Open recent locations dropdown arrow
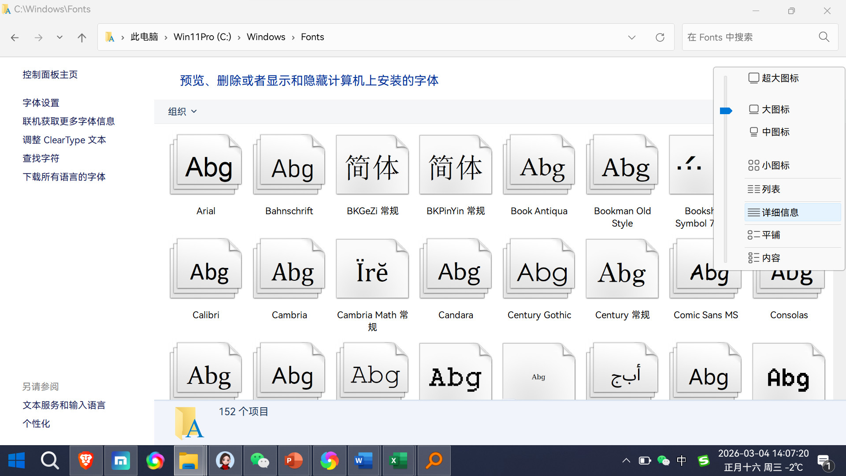The image size is (846, 476). pyautogui.click(x=59, y=37)
